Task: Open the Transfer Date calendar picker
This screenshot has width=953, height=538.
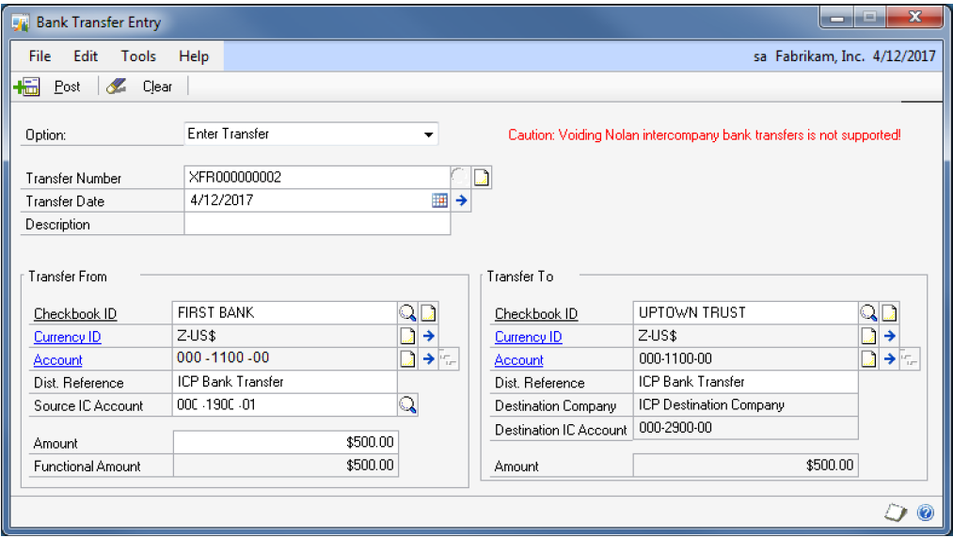Action: [x=439, y=200]
